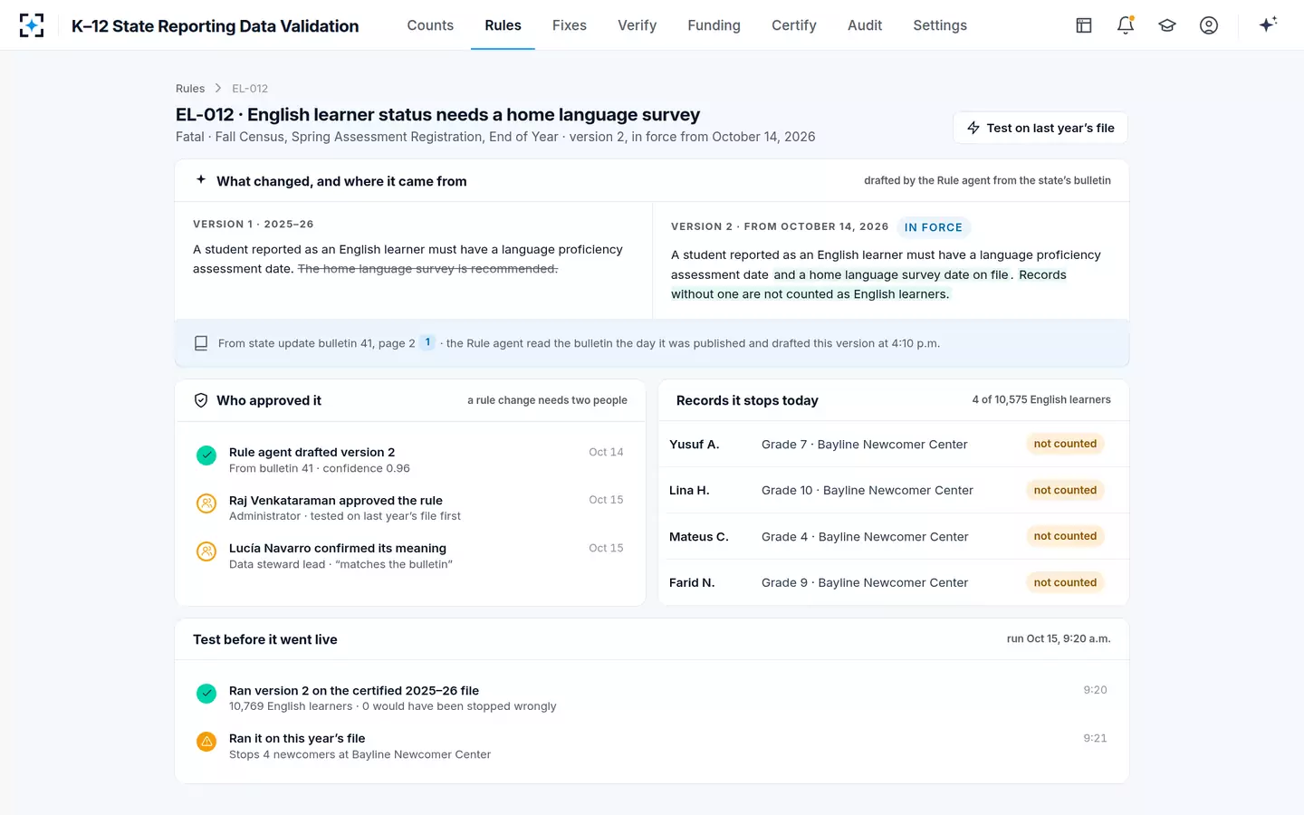Select the Farid N. record row
The width and height of the screenshot is (1304, 815).
point(893,582)
